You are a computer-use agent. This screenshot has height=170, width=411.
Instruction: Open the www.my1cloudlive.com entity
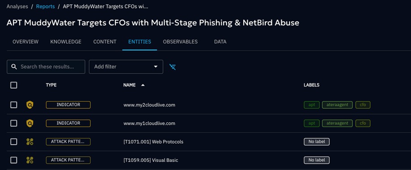pyautogui.click(x=149, y=123)
